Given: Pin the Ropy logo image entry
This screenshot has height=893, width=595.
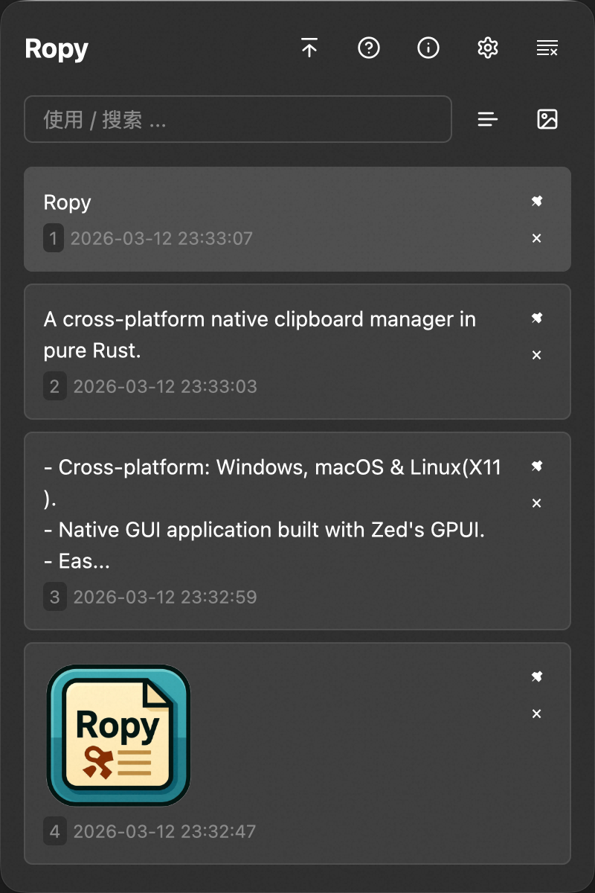Looking at the screenshot, I should pos(537,676).
